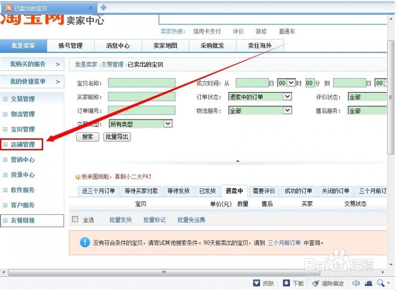Tick the 全选 select-all checkbox
Viewport: 397px width, 291px height.
pos(75,219)
